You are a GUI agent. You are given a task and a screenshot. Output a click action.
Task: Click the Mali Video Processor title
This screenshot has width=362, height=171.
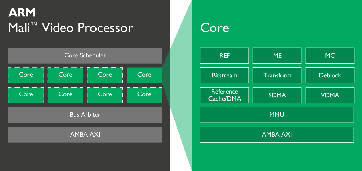pyautogui.click(x=71, y=28)
